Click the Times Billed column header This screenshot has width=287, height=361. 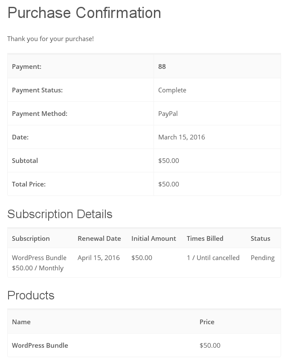click(x=205, y=238)
